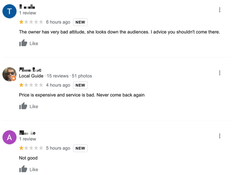The height and width of the screenshot is (175, 232).
Task: Click the "Local Guide" label
Action: (x=31, y=76)
